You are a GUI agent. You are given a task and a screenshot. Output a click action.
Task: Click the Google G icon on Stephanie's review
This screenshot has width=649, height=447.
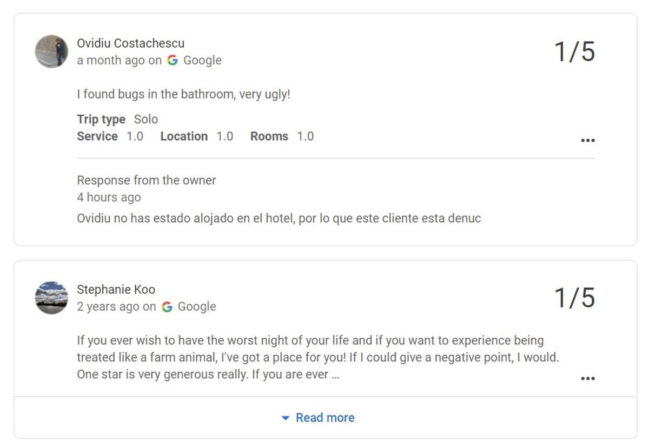pyautogui.click(x=167, y=307)
